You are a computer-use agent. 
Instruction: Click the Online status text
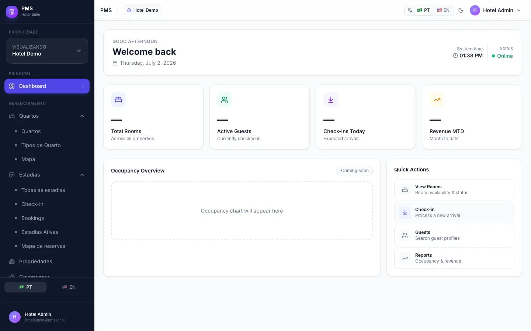click(x=505, y=56)
